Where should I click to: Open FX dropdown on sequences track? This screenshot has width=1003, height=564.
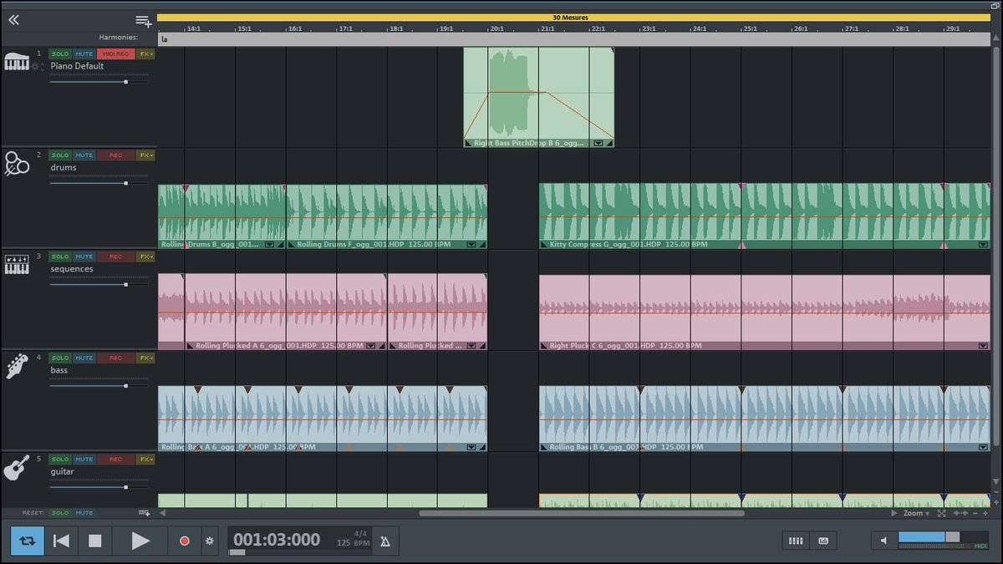click(x=145, y=257)
